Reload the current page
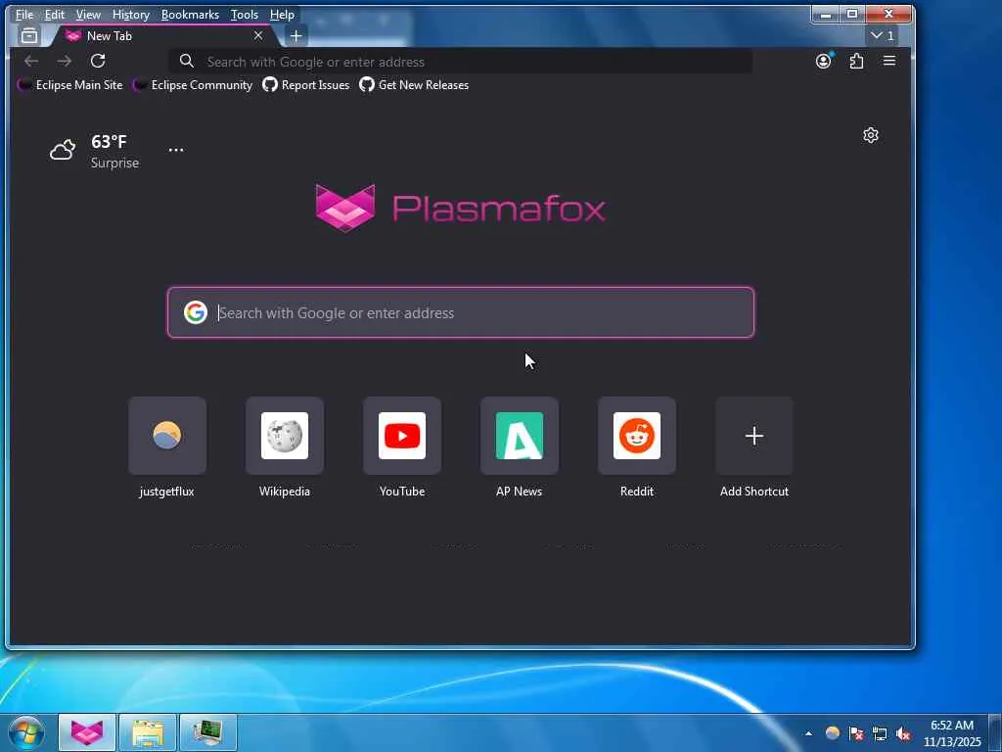The height and width of the screenshot is (752, 1002). pyautogui.click(x=98, y=61)
